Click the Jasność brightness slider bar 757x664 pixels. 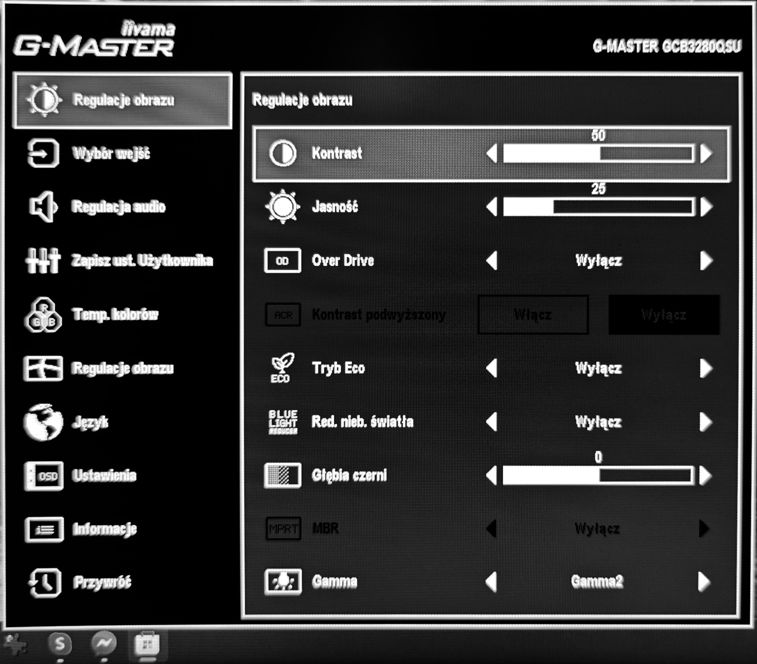pos(598,207)
